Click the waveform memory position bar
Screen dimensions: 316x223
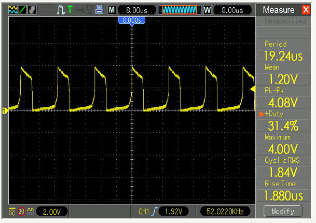180,10
